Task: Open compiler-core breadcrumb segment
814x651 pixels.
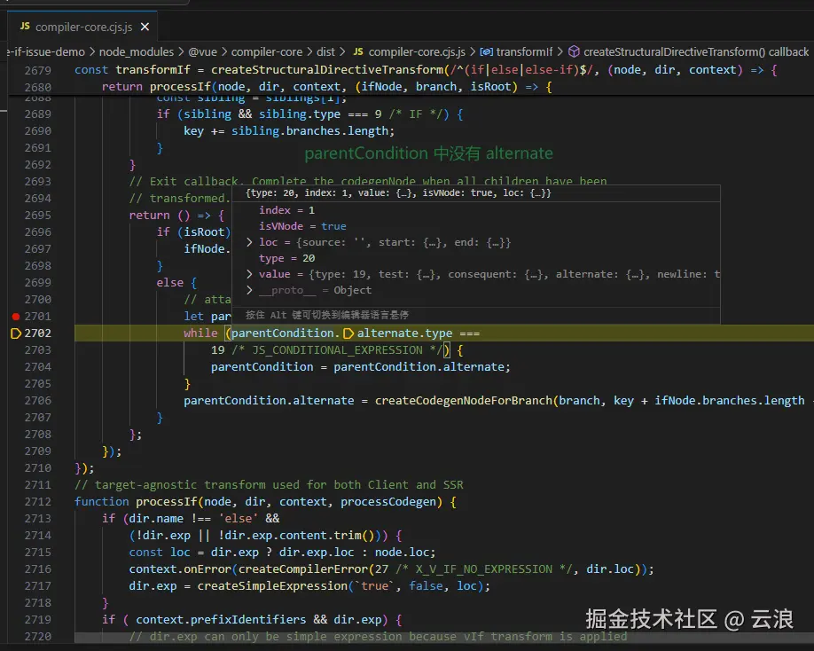Action: coord(266,52)
